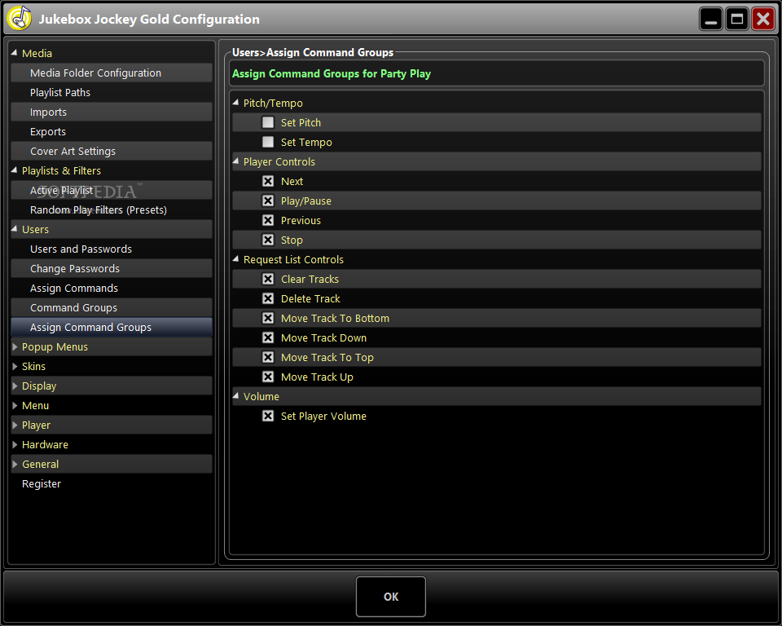Click the Delete Track label
This screenshot has width=782, height=626.
310,298
